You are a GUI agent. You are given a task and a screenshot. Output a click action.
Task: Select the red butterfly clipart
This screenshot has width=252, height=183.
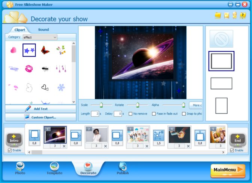coord(45,50)
